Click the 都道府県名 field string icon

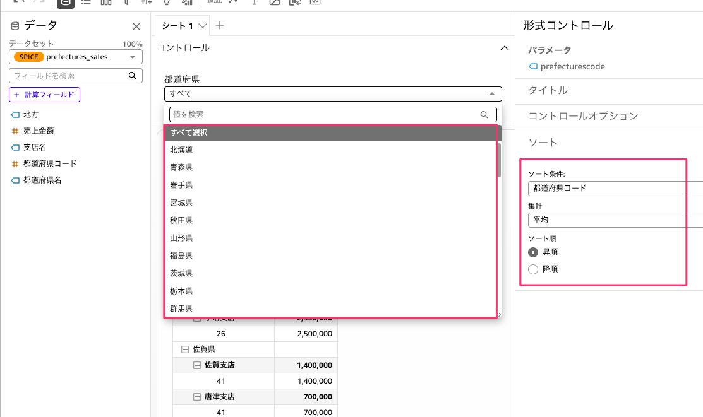pyautogui.click(x=15, y=180)
